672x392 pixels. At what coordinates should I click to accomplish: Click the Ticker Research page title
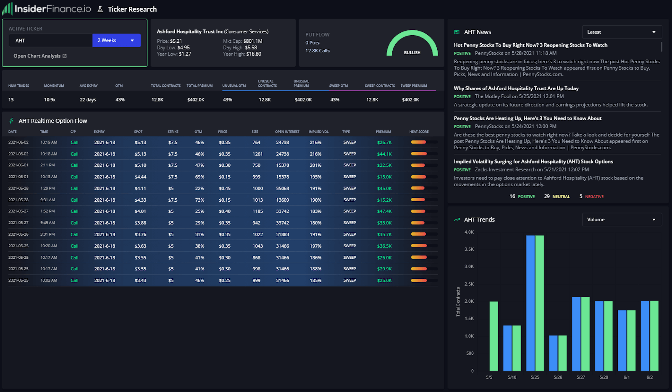pyautogui.click(x=132, y=9)
